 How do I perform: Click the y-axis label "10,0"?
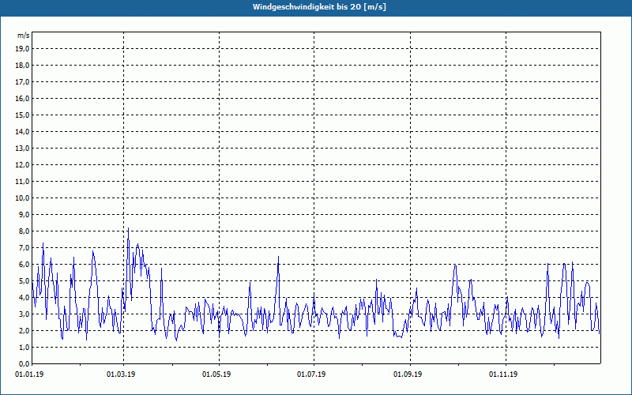(23, 198)
